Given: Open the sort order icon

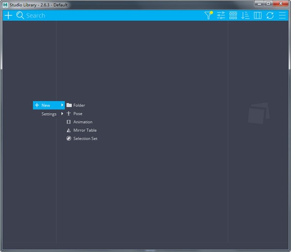Looking at the screenshot, I should coord(245,16).
